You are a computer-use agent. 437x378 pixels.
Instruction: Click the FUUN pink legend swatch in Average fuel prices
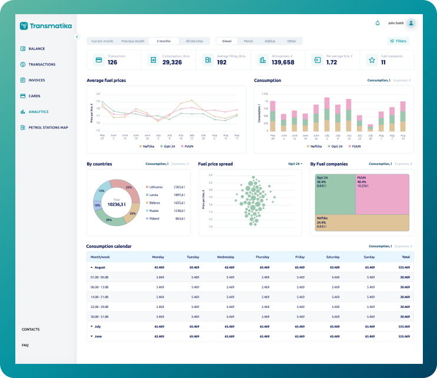[x=182, y=146]
